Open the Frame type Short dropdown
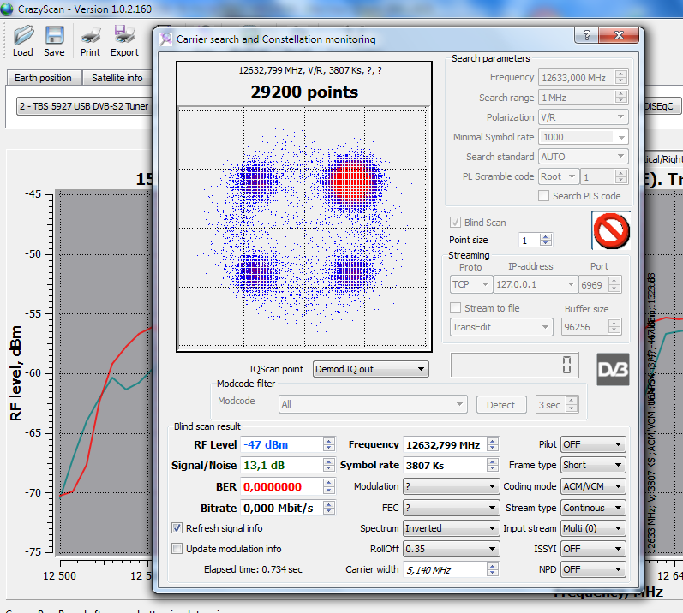 [x=593, y=465]
